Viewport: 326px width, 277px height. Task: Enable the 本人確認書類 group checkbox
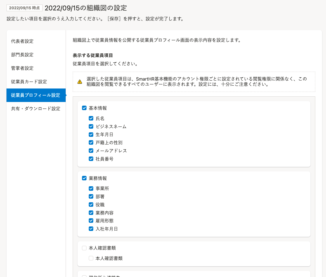tap(84, 248)
